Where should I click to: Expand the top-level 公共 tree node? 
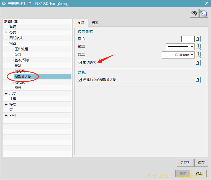(x=6, y=33)
